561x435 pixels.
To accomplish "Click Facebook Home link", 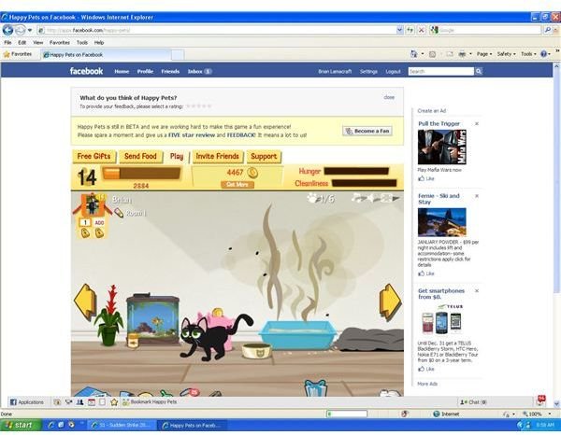I will tap(122, 72).
